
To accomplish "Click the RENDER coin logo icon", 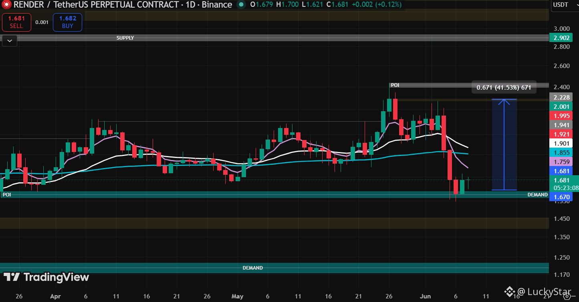I will [x=6, y=5].
